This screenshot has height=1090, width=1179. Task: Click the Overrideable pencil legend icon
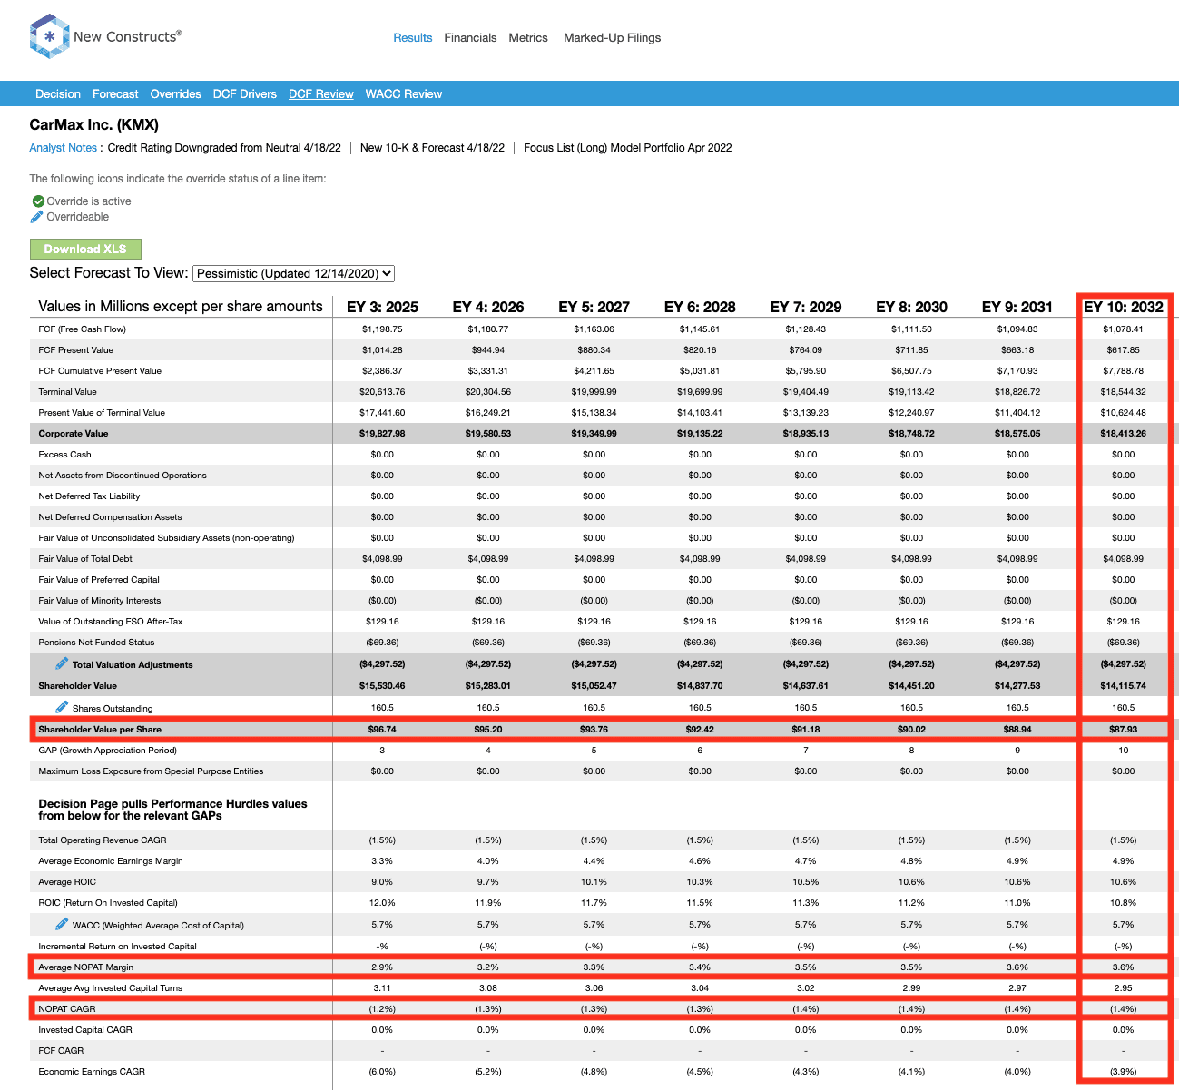pyautogui.click(x=37, y=217)
